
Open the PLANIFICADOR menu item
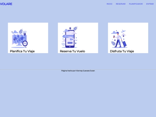(136, 4)
